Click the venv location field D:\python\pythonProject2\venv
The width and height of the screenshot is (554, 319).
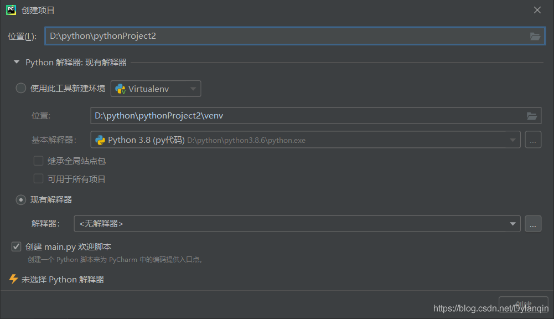316,116
